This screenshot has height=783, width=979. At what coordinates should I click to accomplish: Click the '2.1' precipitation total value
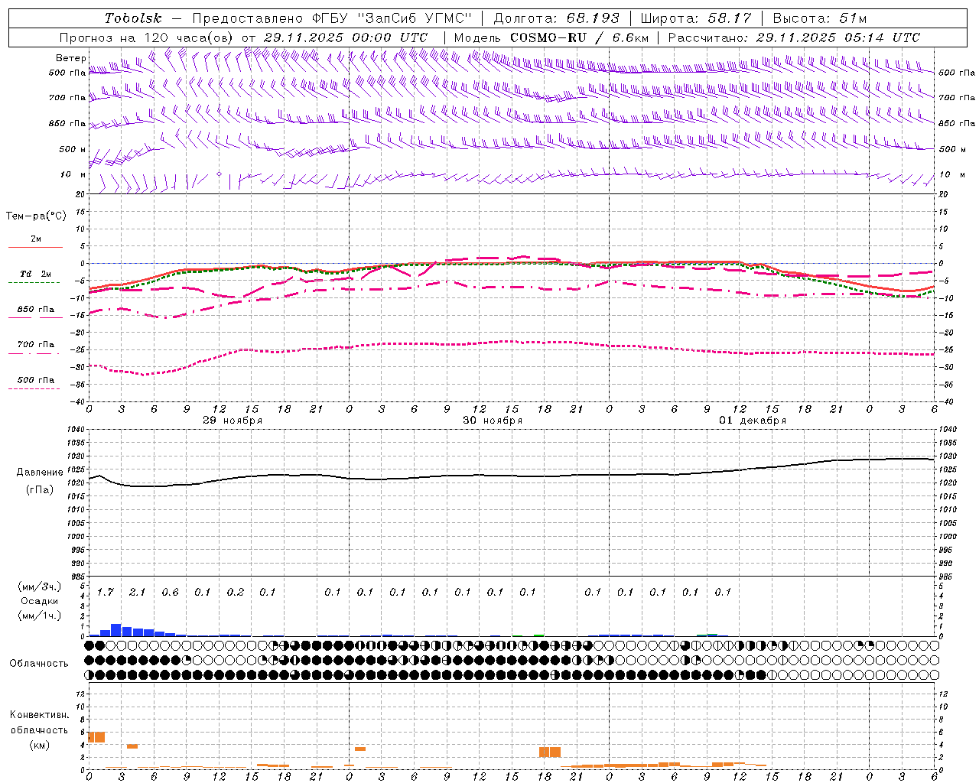[x=137, y=592]
